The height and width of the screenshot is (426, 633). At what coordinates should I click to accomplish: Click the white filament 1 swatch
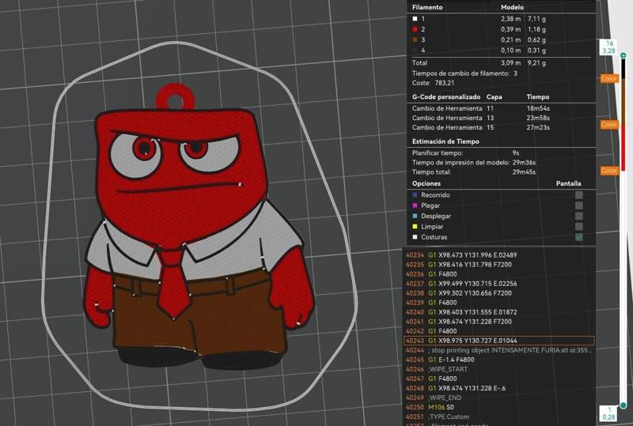(x=415, y=18)
